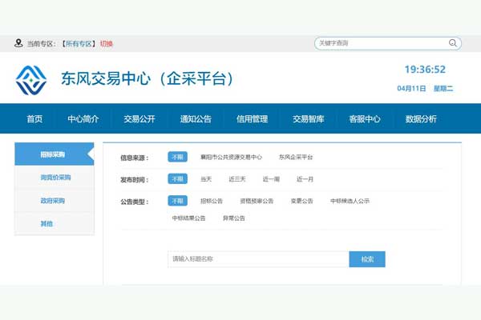Open the 交易智库 navigation item
The height and width of the screenshot is (320, 481).
tap(309, 119)
